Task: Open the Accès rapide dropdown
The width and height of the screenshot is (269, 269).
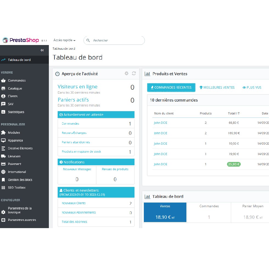Action: (64, 40)
